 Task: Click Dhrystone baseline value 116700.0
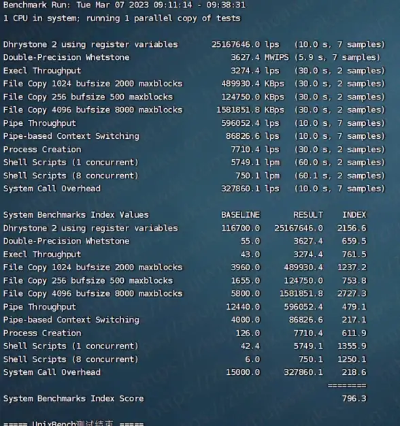point(240,228)
